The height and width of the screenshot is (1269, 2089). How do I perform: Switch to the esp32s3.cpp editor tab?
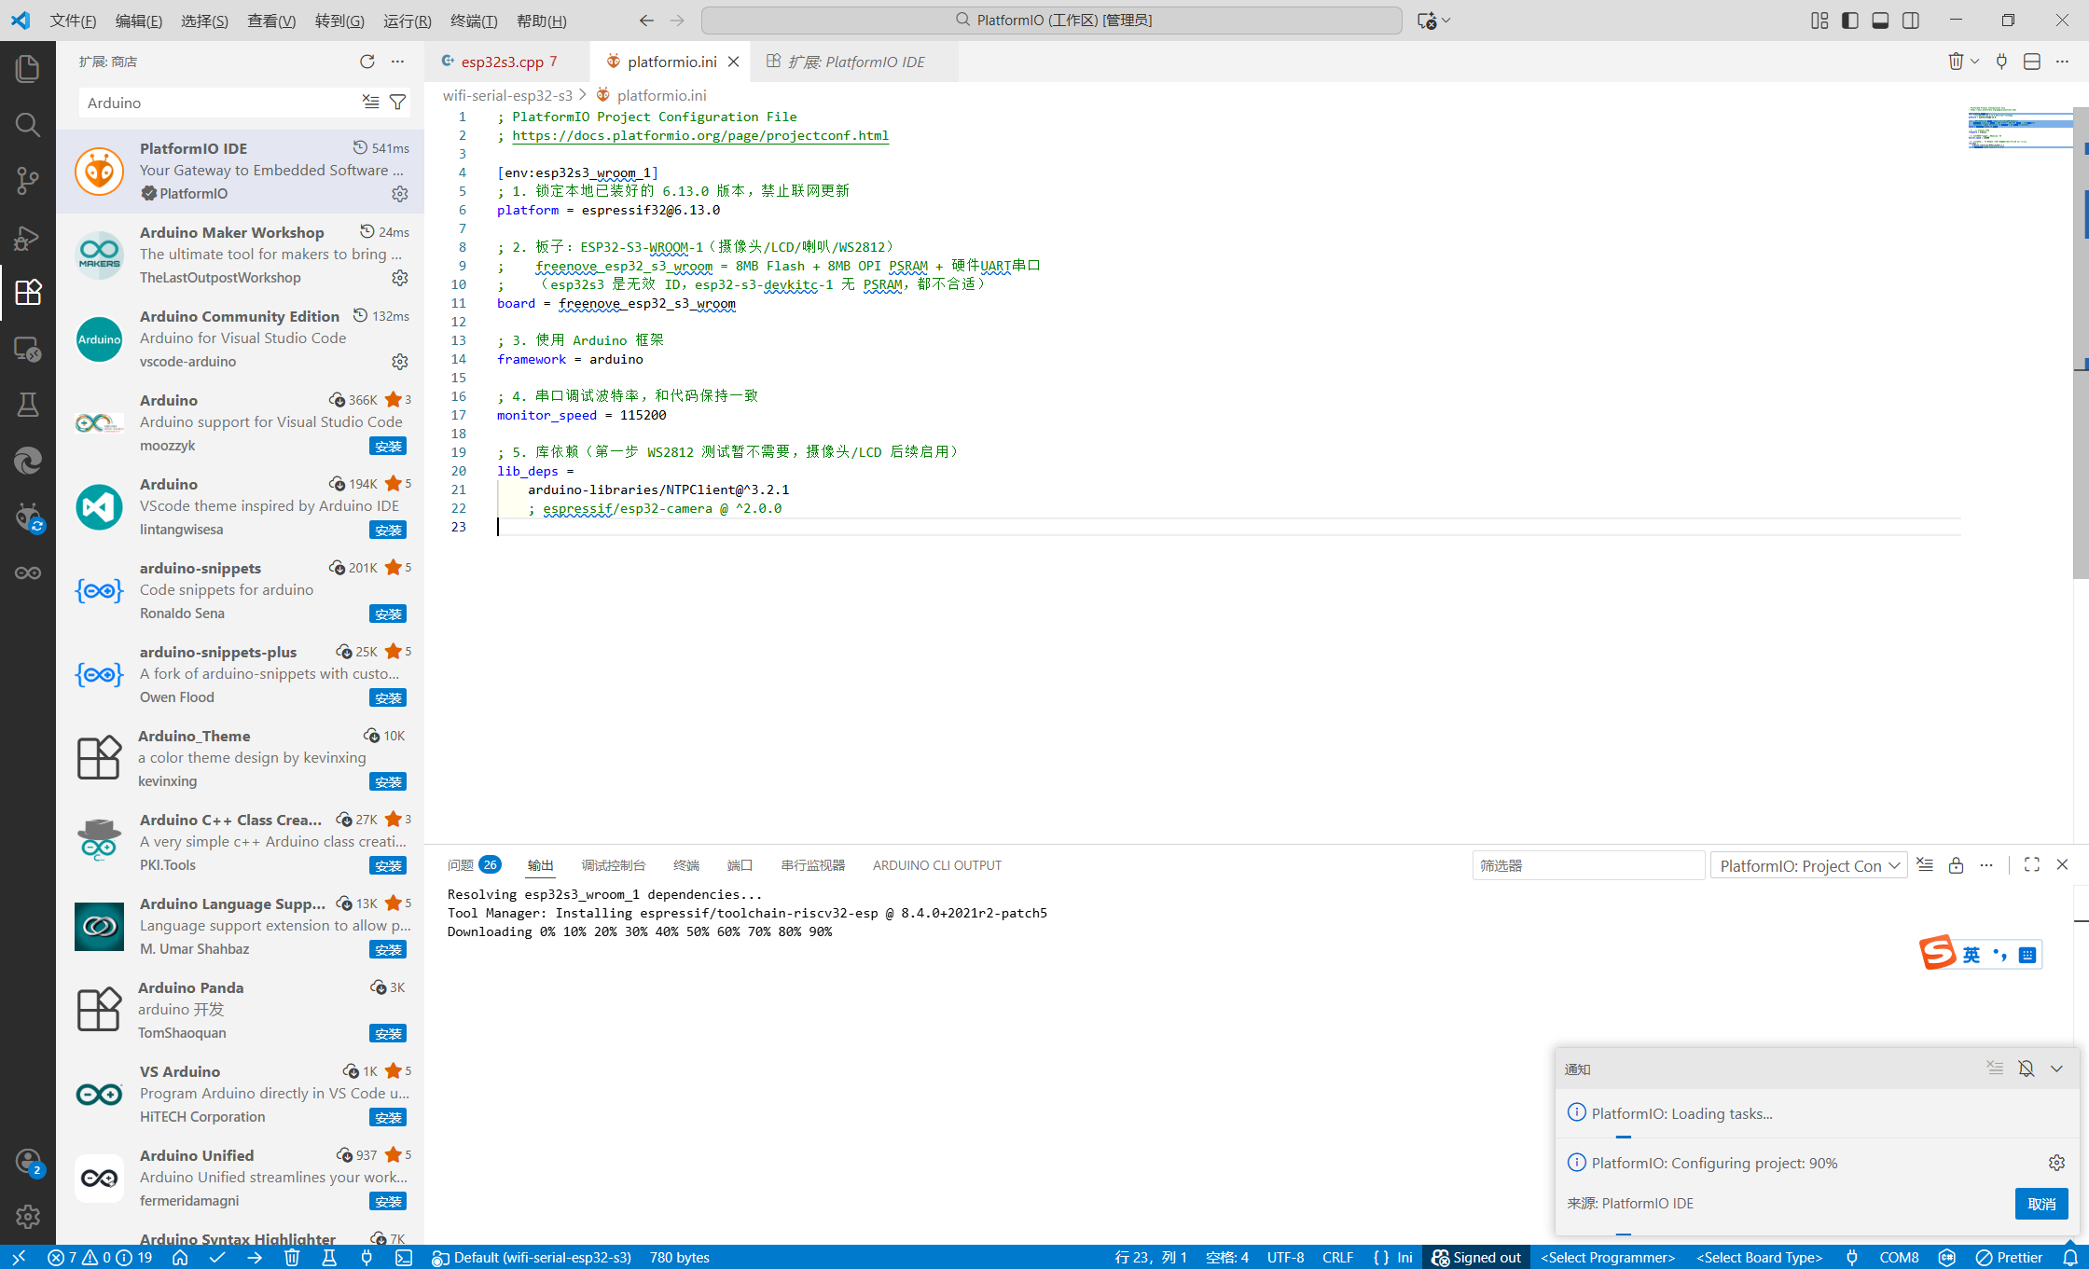pyautogui.click(x=504, y=62)
